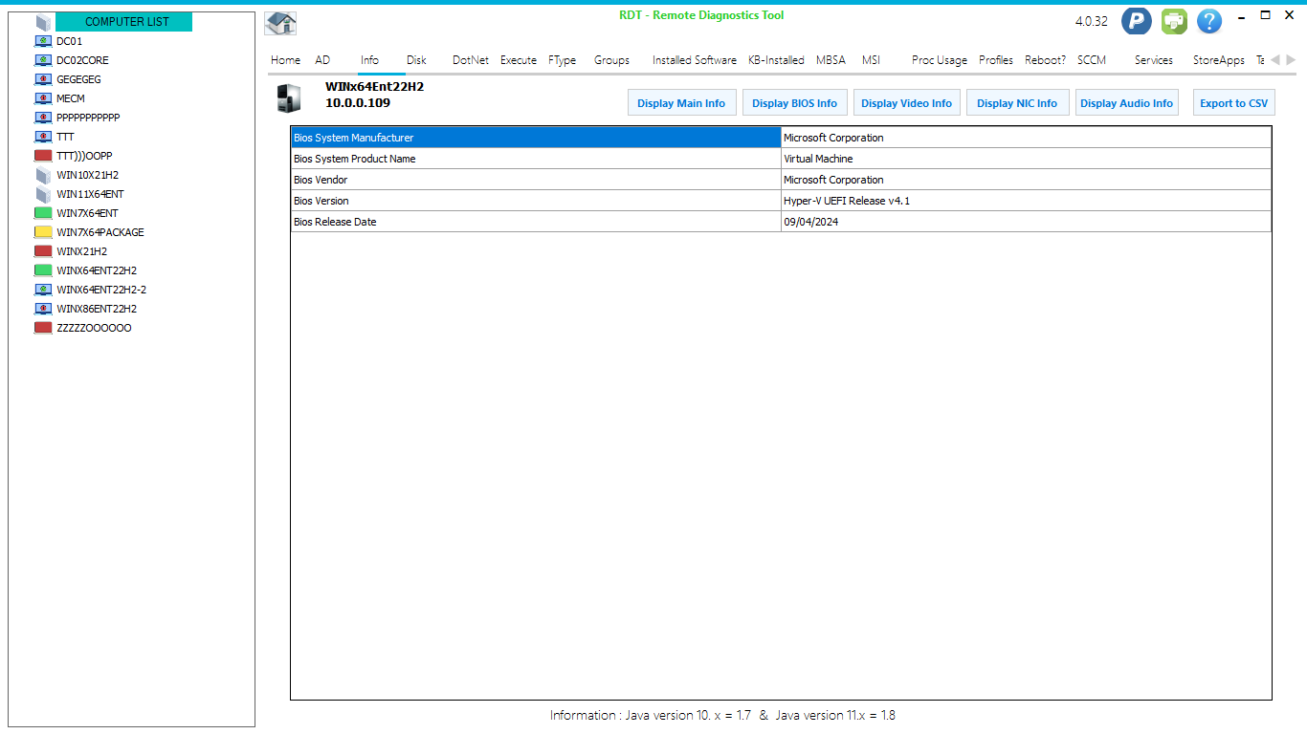
Task: Click the red icon beside ZZZZZOOOOOO
Action: tap(43, 328)
